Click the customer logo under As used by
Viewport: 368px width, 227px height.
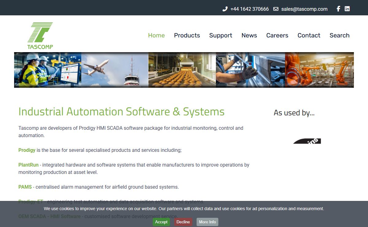point(307,141)
